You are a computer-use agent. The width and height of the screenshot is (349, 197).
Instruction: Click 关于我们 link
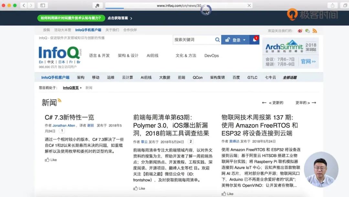click(x=112, y=30)
